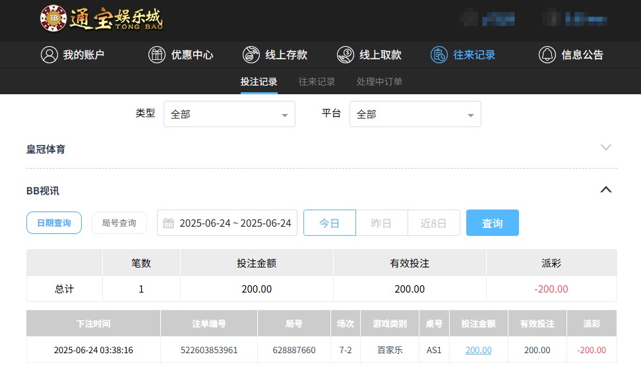The image size is (641, 369).
Task: Click the 下注时间 column header
Action: coord(93,324)
